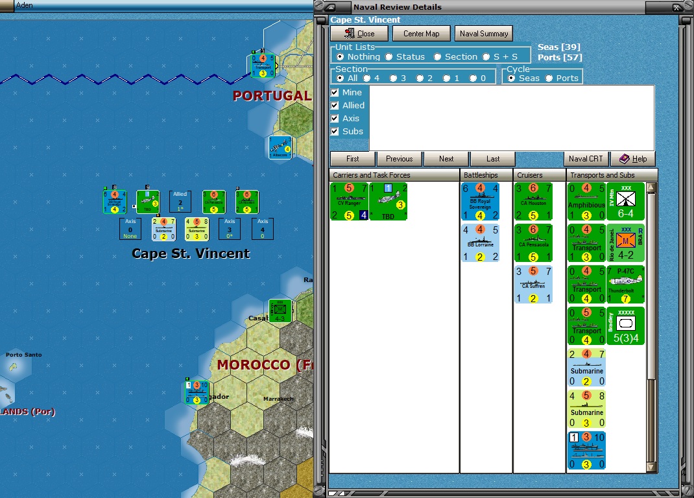
Task: Select the IV Mtn 6-4 land unit
Action: [625, 202]
